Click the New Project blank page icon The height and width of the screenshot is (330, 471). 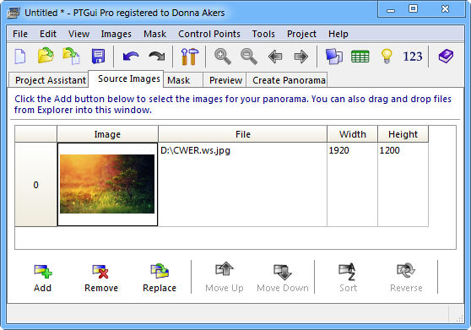(x=20, y=57)
